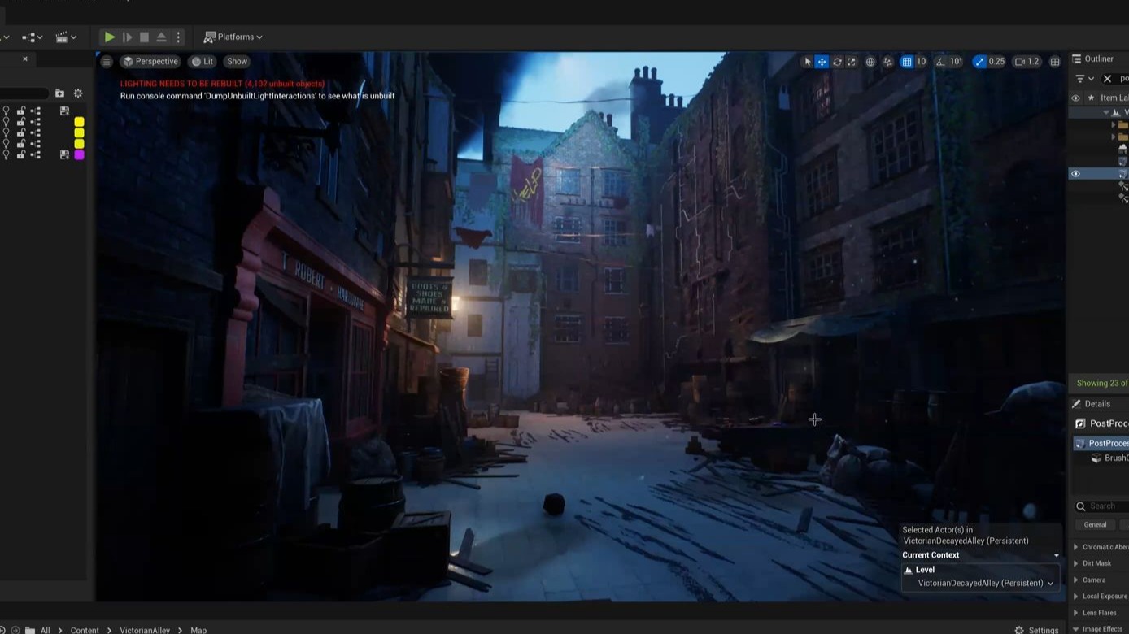Open Outliner filter options

[x=1084, y=79]
